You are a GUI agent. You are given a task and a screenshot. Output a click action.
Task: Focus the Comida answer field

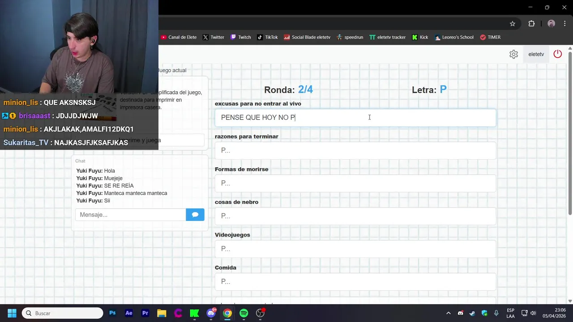(355, 281)
